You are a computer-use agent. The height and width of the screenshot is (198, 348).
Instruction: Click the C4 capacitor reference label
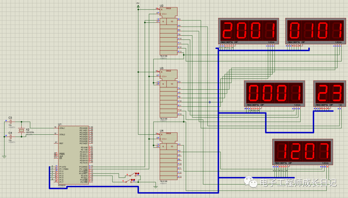(x=10, y=133)
